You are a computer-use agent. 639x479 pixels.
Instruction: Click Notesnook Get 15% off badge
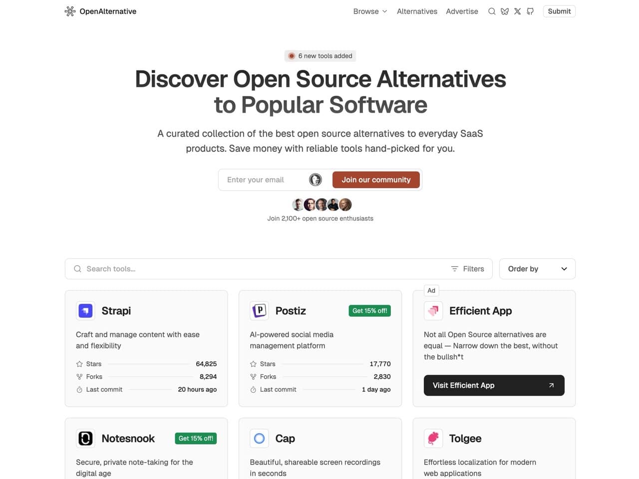click(196, 439)
